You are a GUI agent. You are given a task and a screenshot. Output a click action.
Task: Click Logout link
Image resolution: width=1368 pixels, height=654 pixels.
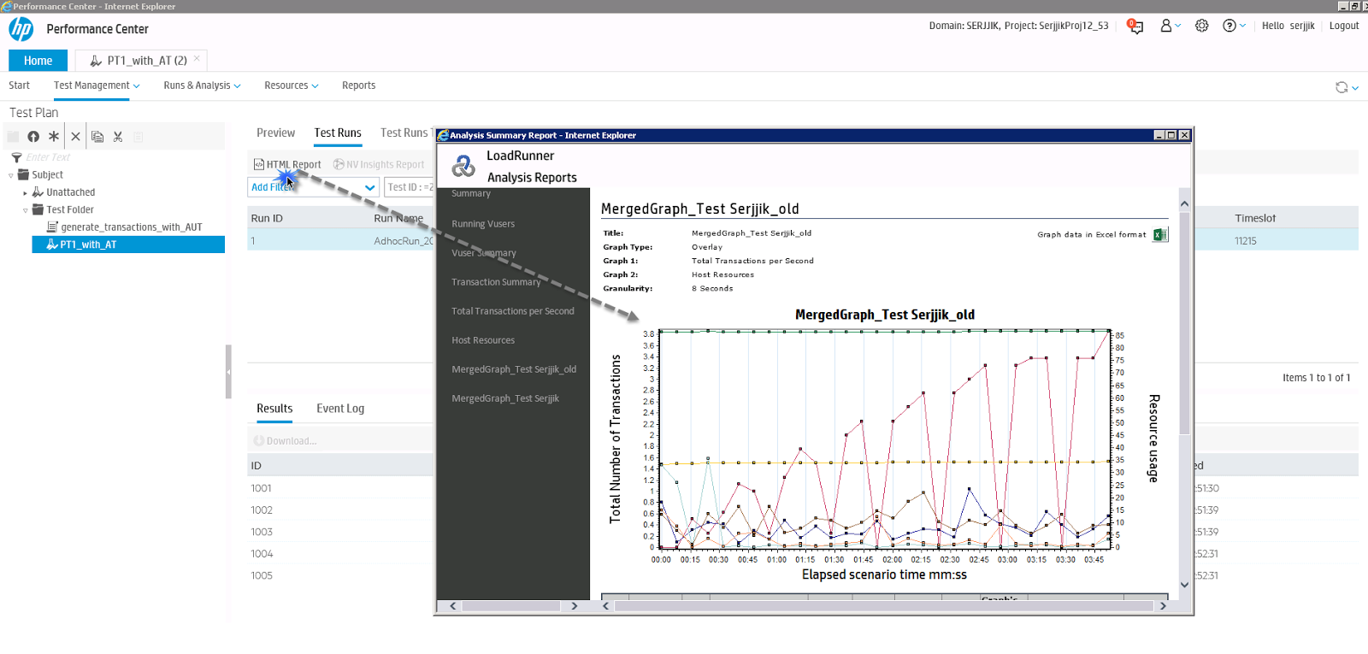pyautogui.click(x=1344, y=26)
